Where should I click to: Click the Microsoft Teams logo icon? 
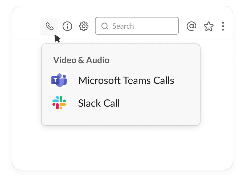click(59, 80)
